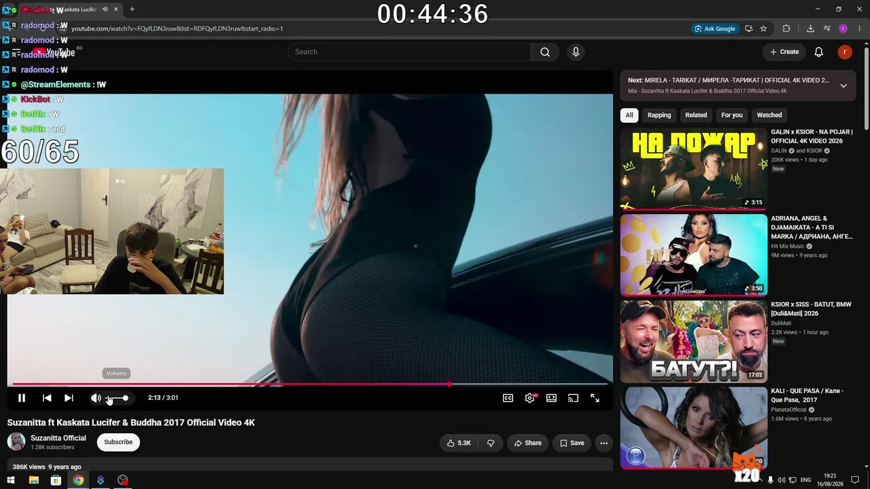Toggle subtitles with the CC button
Viewport: 870px width, 489px height.
pyautogui.click(x=508, y=398)
